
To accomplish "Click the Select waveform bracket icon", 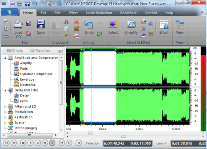I will (113, 24).
